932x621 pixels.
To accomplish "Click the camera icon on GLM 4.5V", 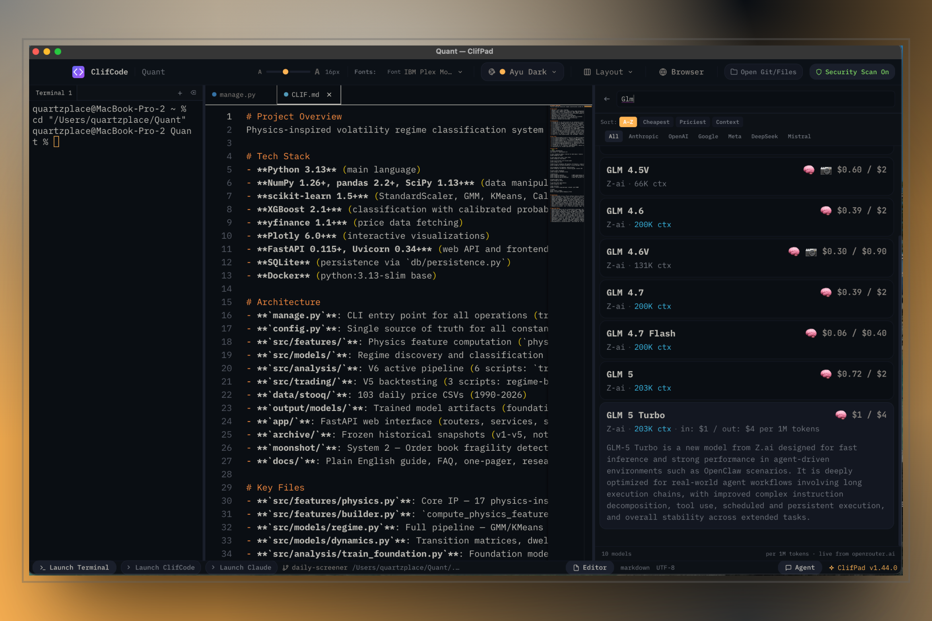I will tap(826, 170).
